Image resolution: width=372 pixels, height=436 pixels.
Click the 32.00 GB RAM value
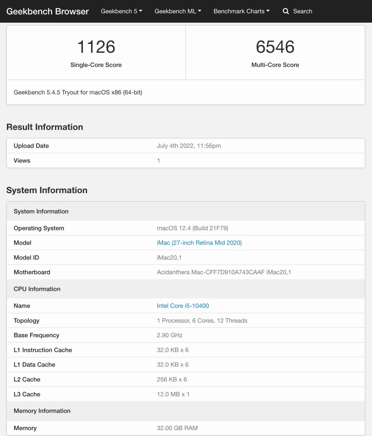(x=177, y=428)
